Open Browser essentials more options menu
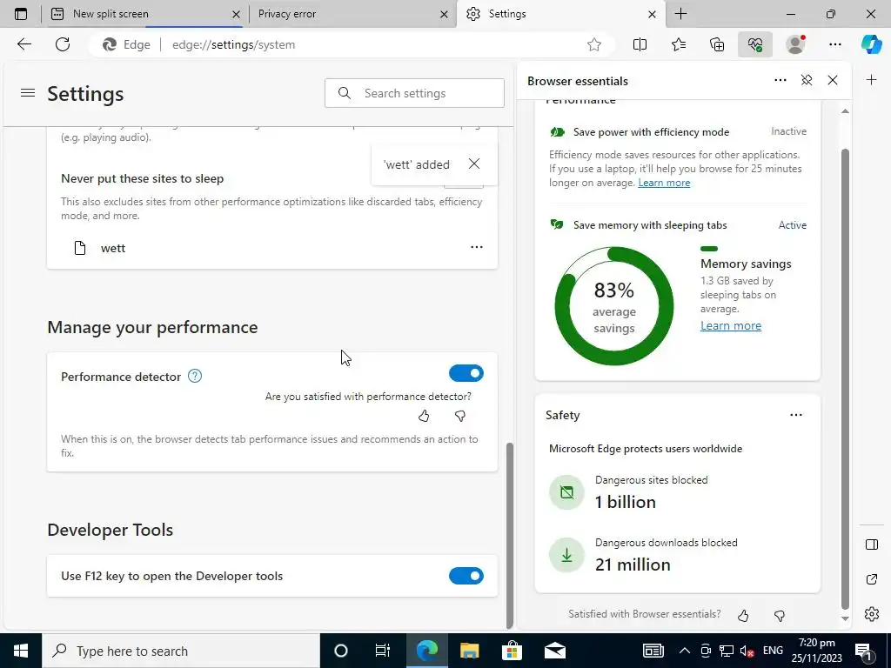This screenshot has height=668, width=891. (x=780, y=80)
